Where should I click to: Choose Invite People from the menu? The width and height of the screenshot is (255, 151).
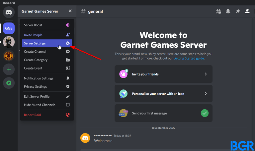[47, 35]
